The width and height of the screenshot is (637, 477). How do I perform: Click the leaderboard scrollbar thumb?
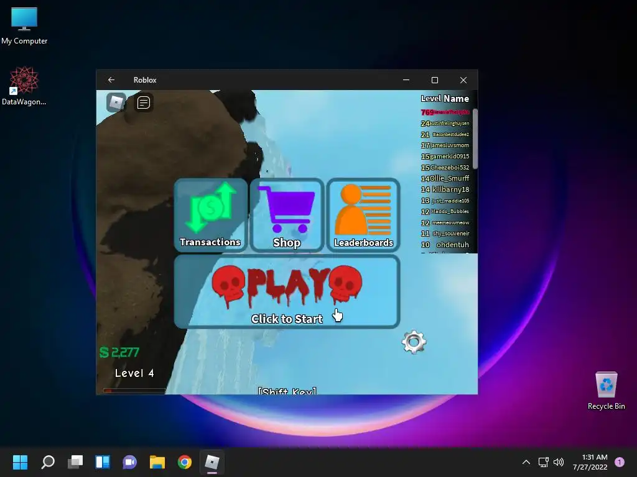475,138
